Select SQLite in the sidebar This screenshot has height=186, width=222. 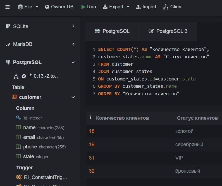tap(21, 26)
